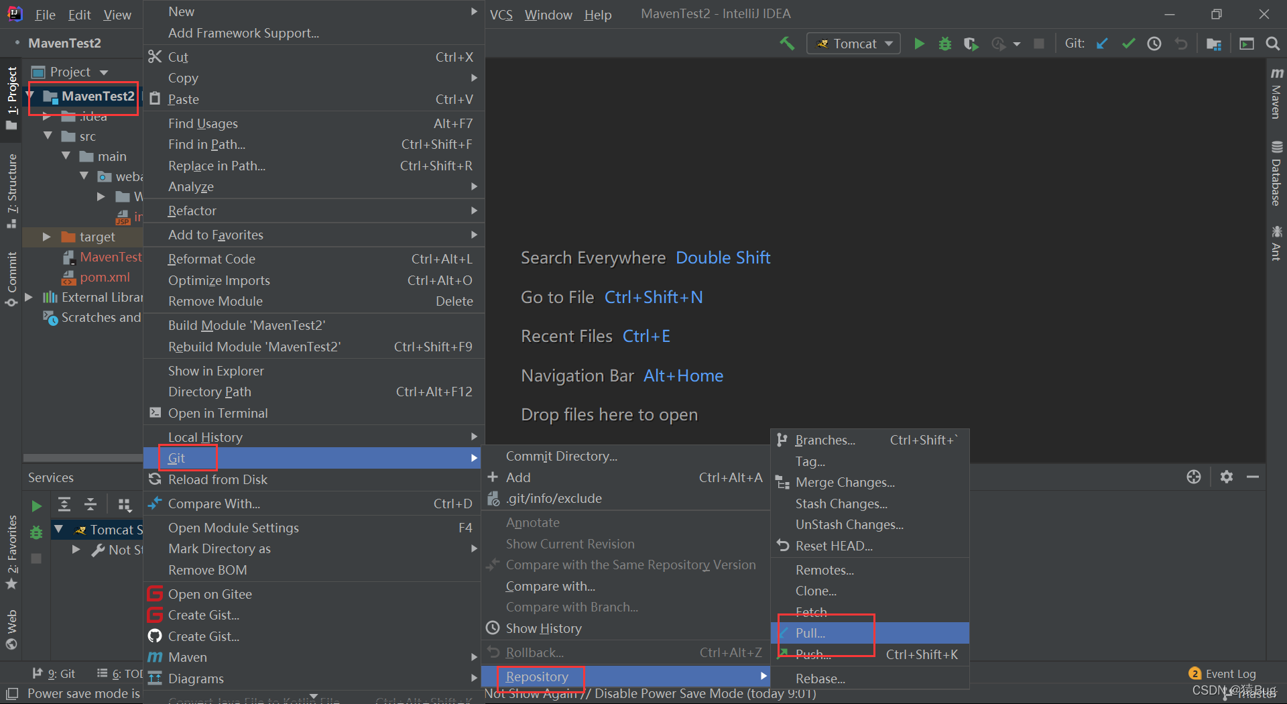Select MavenTest2 root in project tree

[x=98, y=96]
